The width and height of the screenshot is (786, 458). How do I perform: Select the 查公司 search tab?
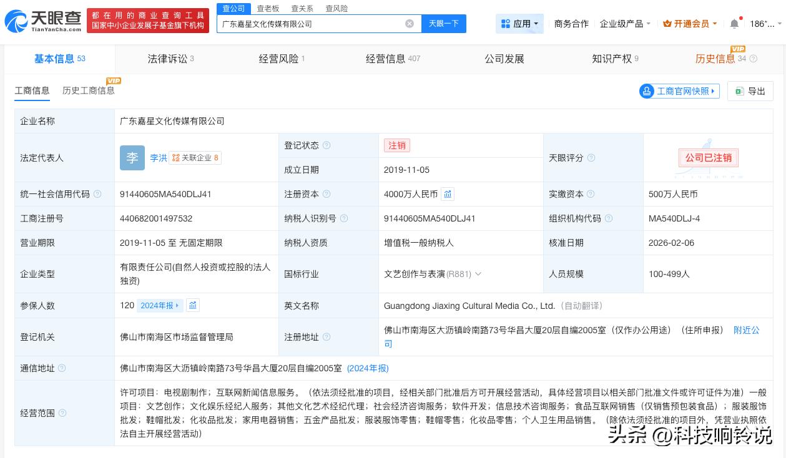coord(233,8)
